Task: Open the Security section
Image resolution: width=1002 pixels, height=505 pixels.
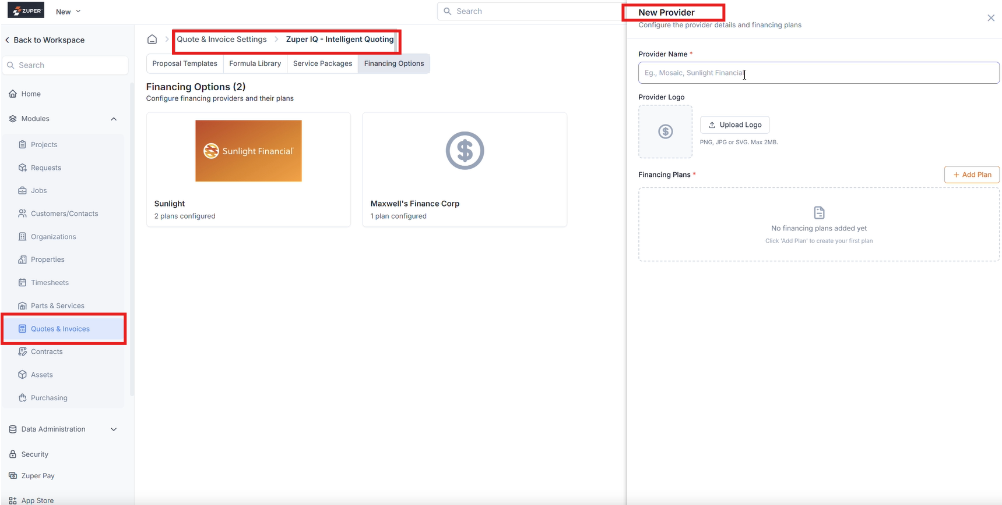Action: [x=34, y=454]
